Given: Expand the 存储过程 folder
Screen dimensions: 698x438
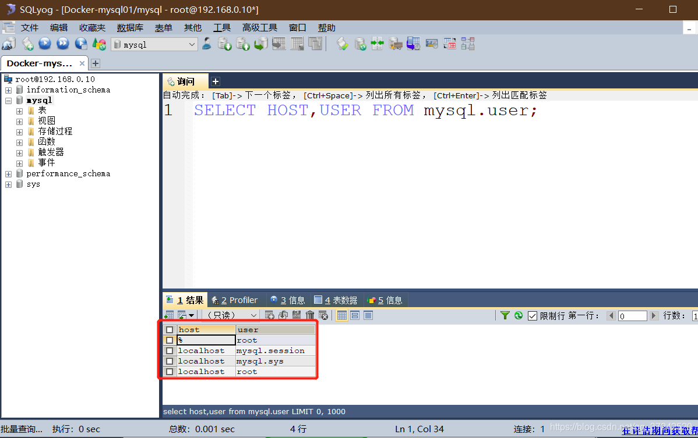Looking at the screenshot, I should coord(19,132).
